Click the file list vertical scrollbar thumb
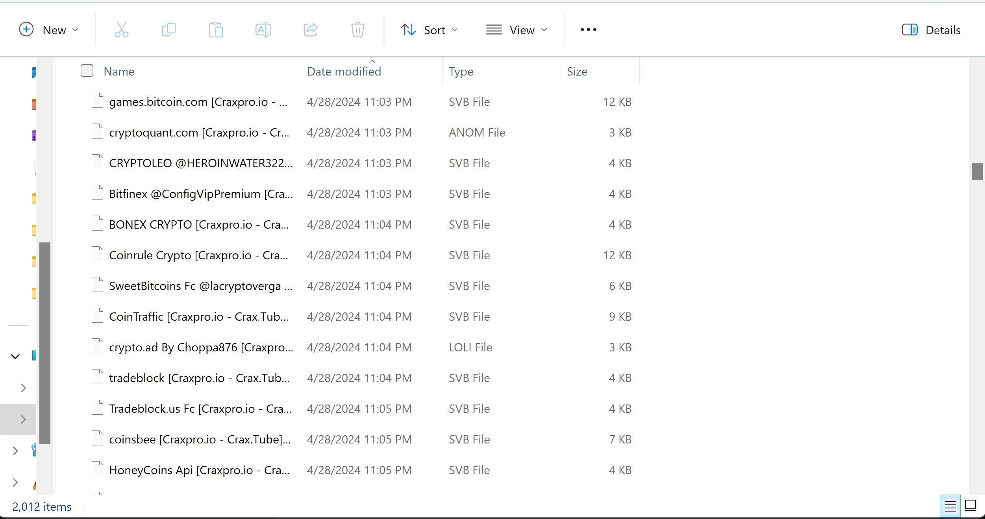Screen dimensions: 985x519 coord(977,171)
